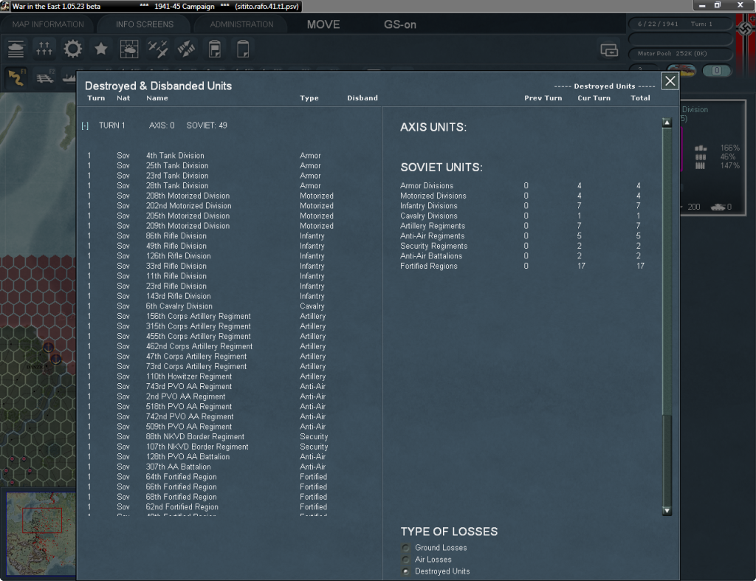The image size is (756, 581).
Task: Open the production gear icon
Action: coord(73,49)
